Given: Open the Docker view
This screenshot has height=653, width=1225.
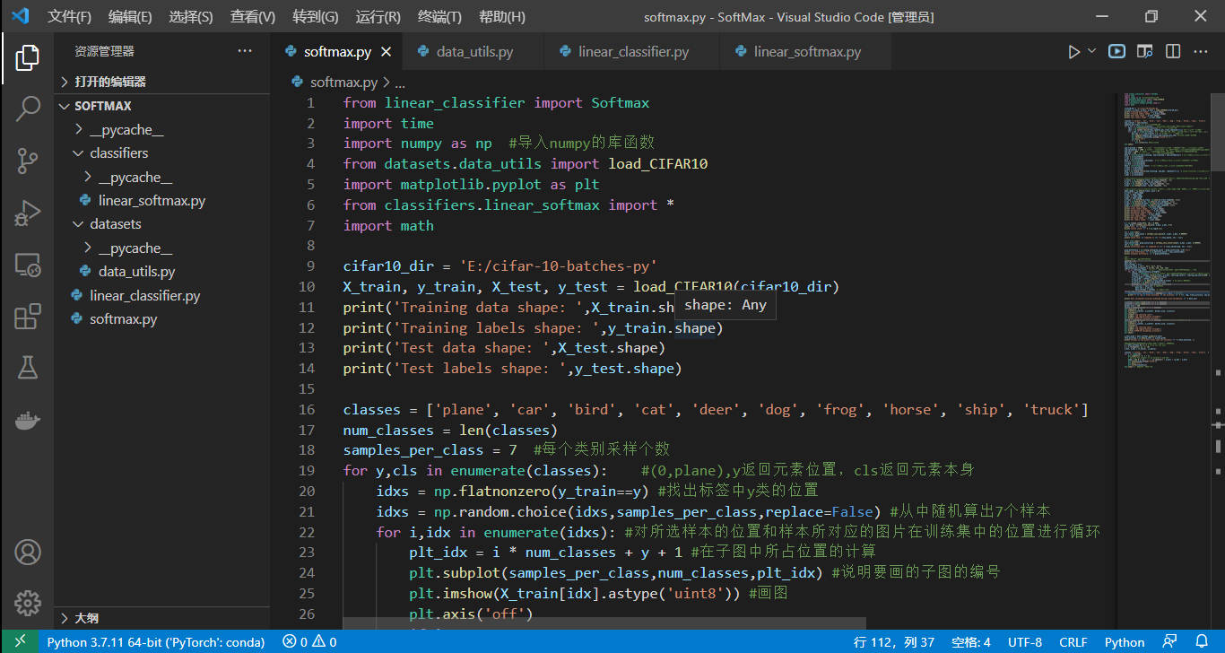Looking at the screenshot, I should pyautogui.click(x=27, y=420).
